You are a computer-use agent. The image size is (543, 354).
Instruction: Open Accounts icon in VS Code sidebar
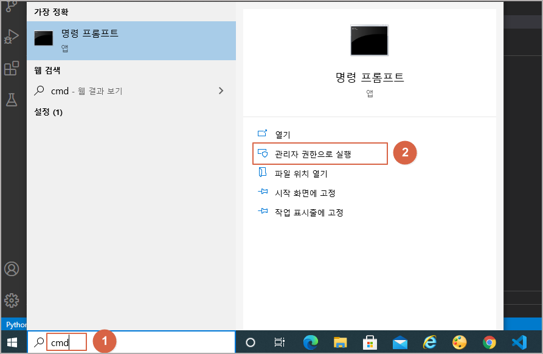(x=12, y=269)
